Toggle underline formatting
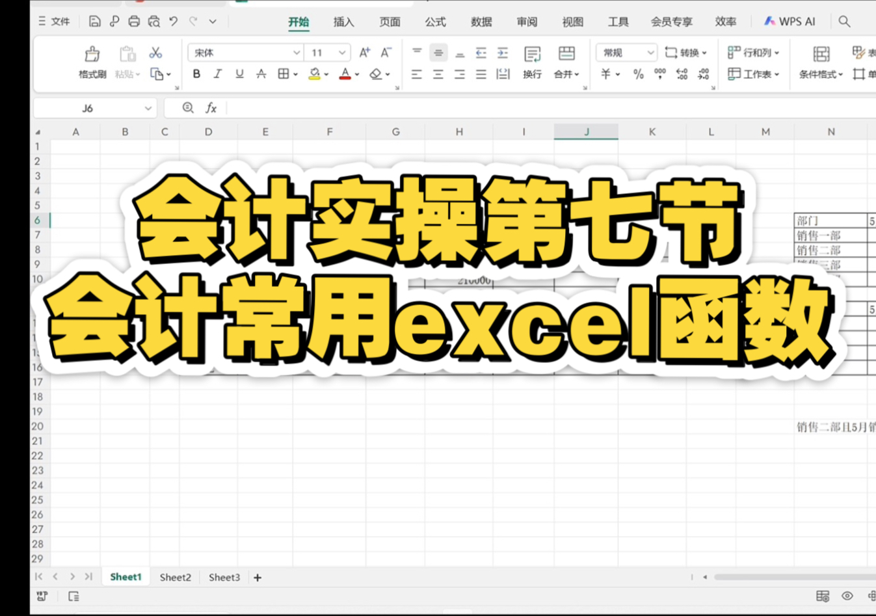 pyautogui.click(x=239, y=74)
